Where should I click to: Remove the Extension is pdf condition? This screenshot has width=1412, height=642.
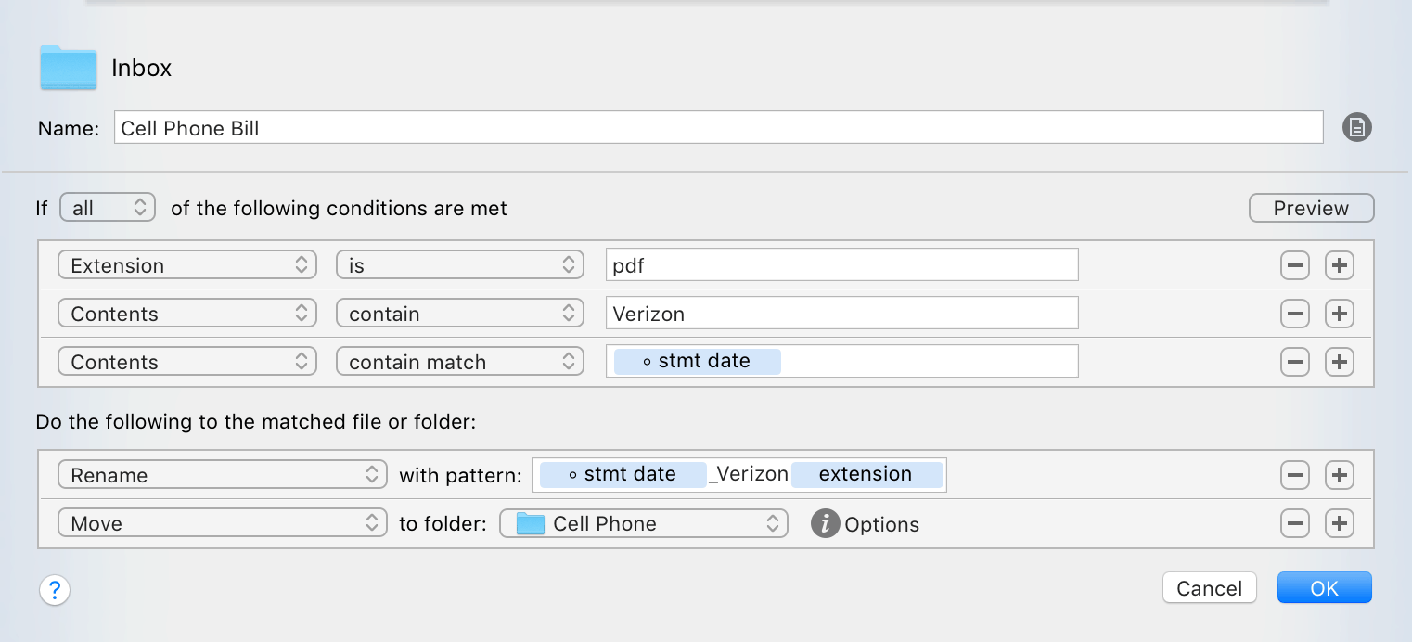click(x=1294, y=265)
